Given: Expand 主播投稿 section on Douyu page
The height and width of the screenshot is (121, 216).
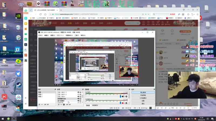Looking at the screenshot, I should point(164,40).
